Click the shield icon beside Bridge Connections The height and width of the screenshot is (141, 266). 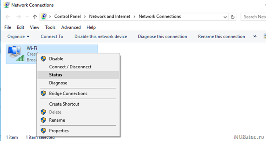point(43,94)
